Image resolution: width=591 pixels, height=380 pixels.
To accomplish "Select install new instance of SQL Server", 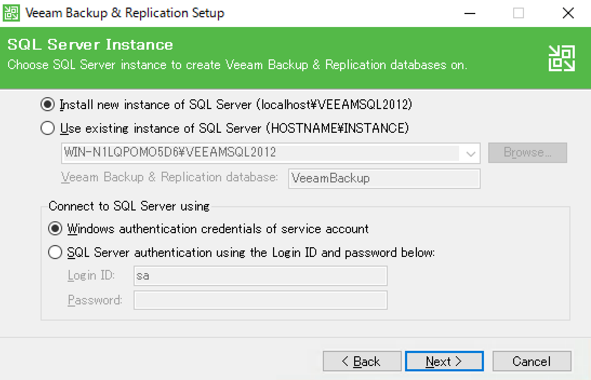I will coord(48,105).
